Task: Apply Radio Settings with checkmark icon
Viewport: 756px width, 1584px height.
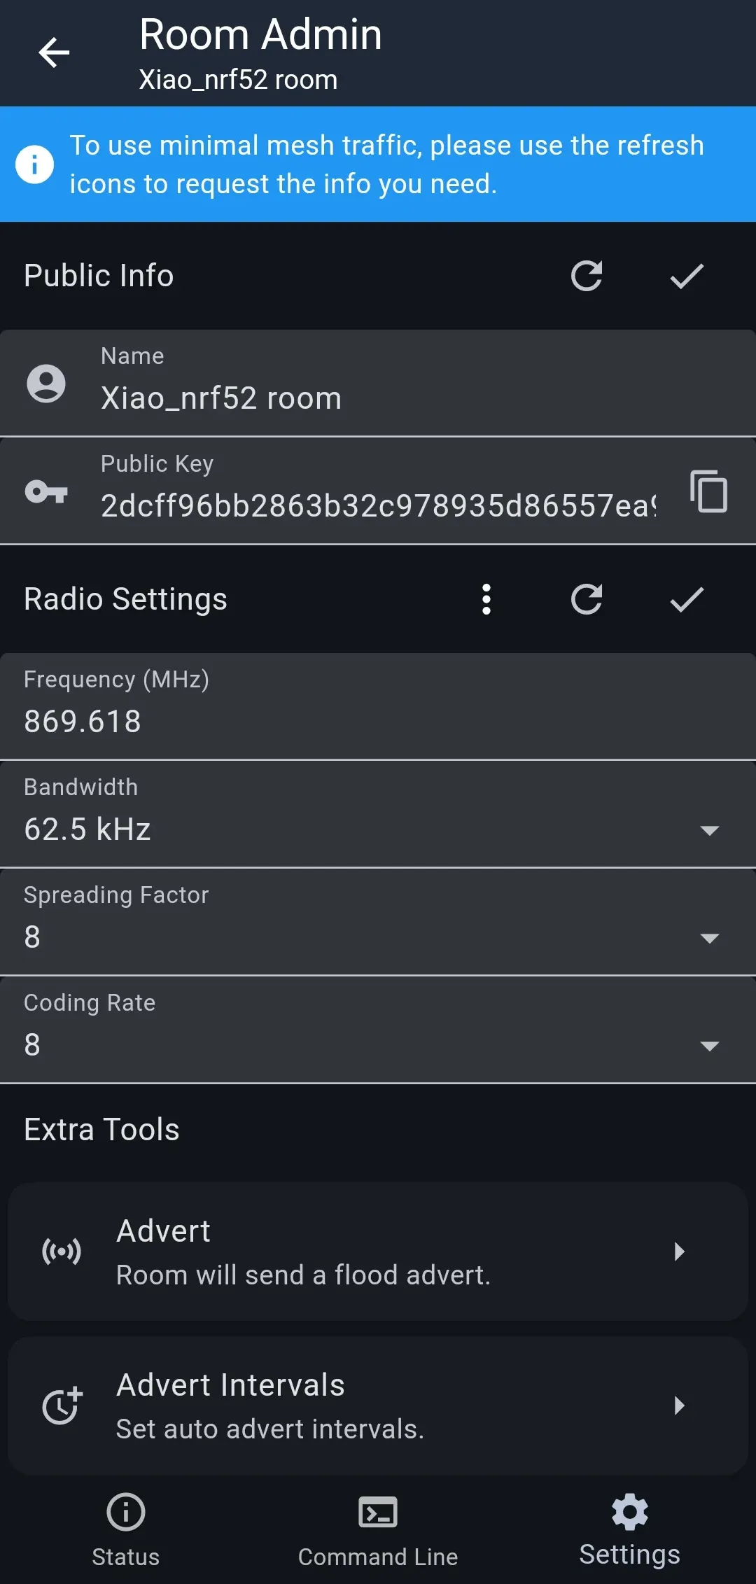Action: coord(686,599)
